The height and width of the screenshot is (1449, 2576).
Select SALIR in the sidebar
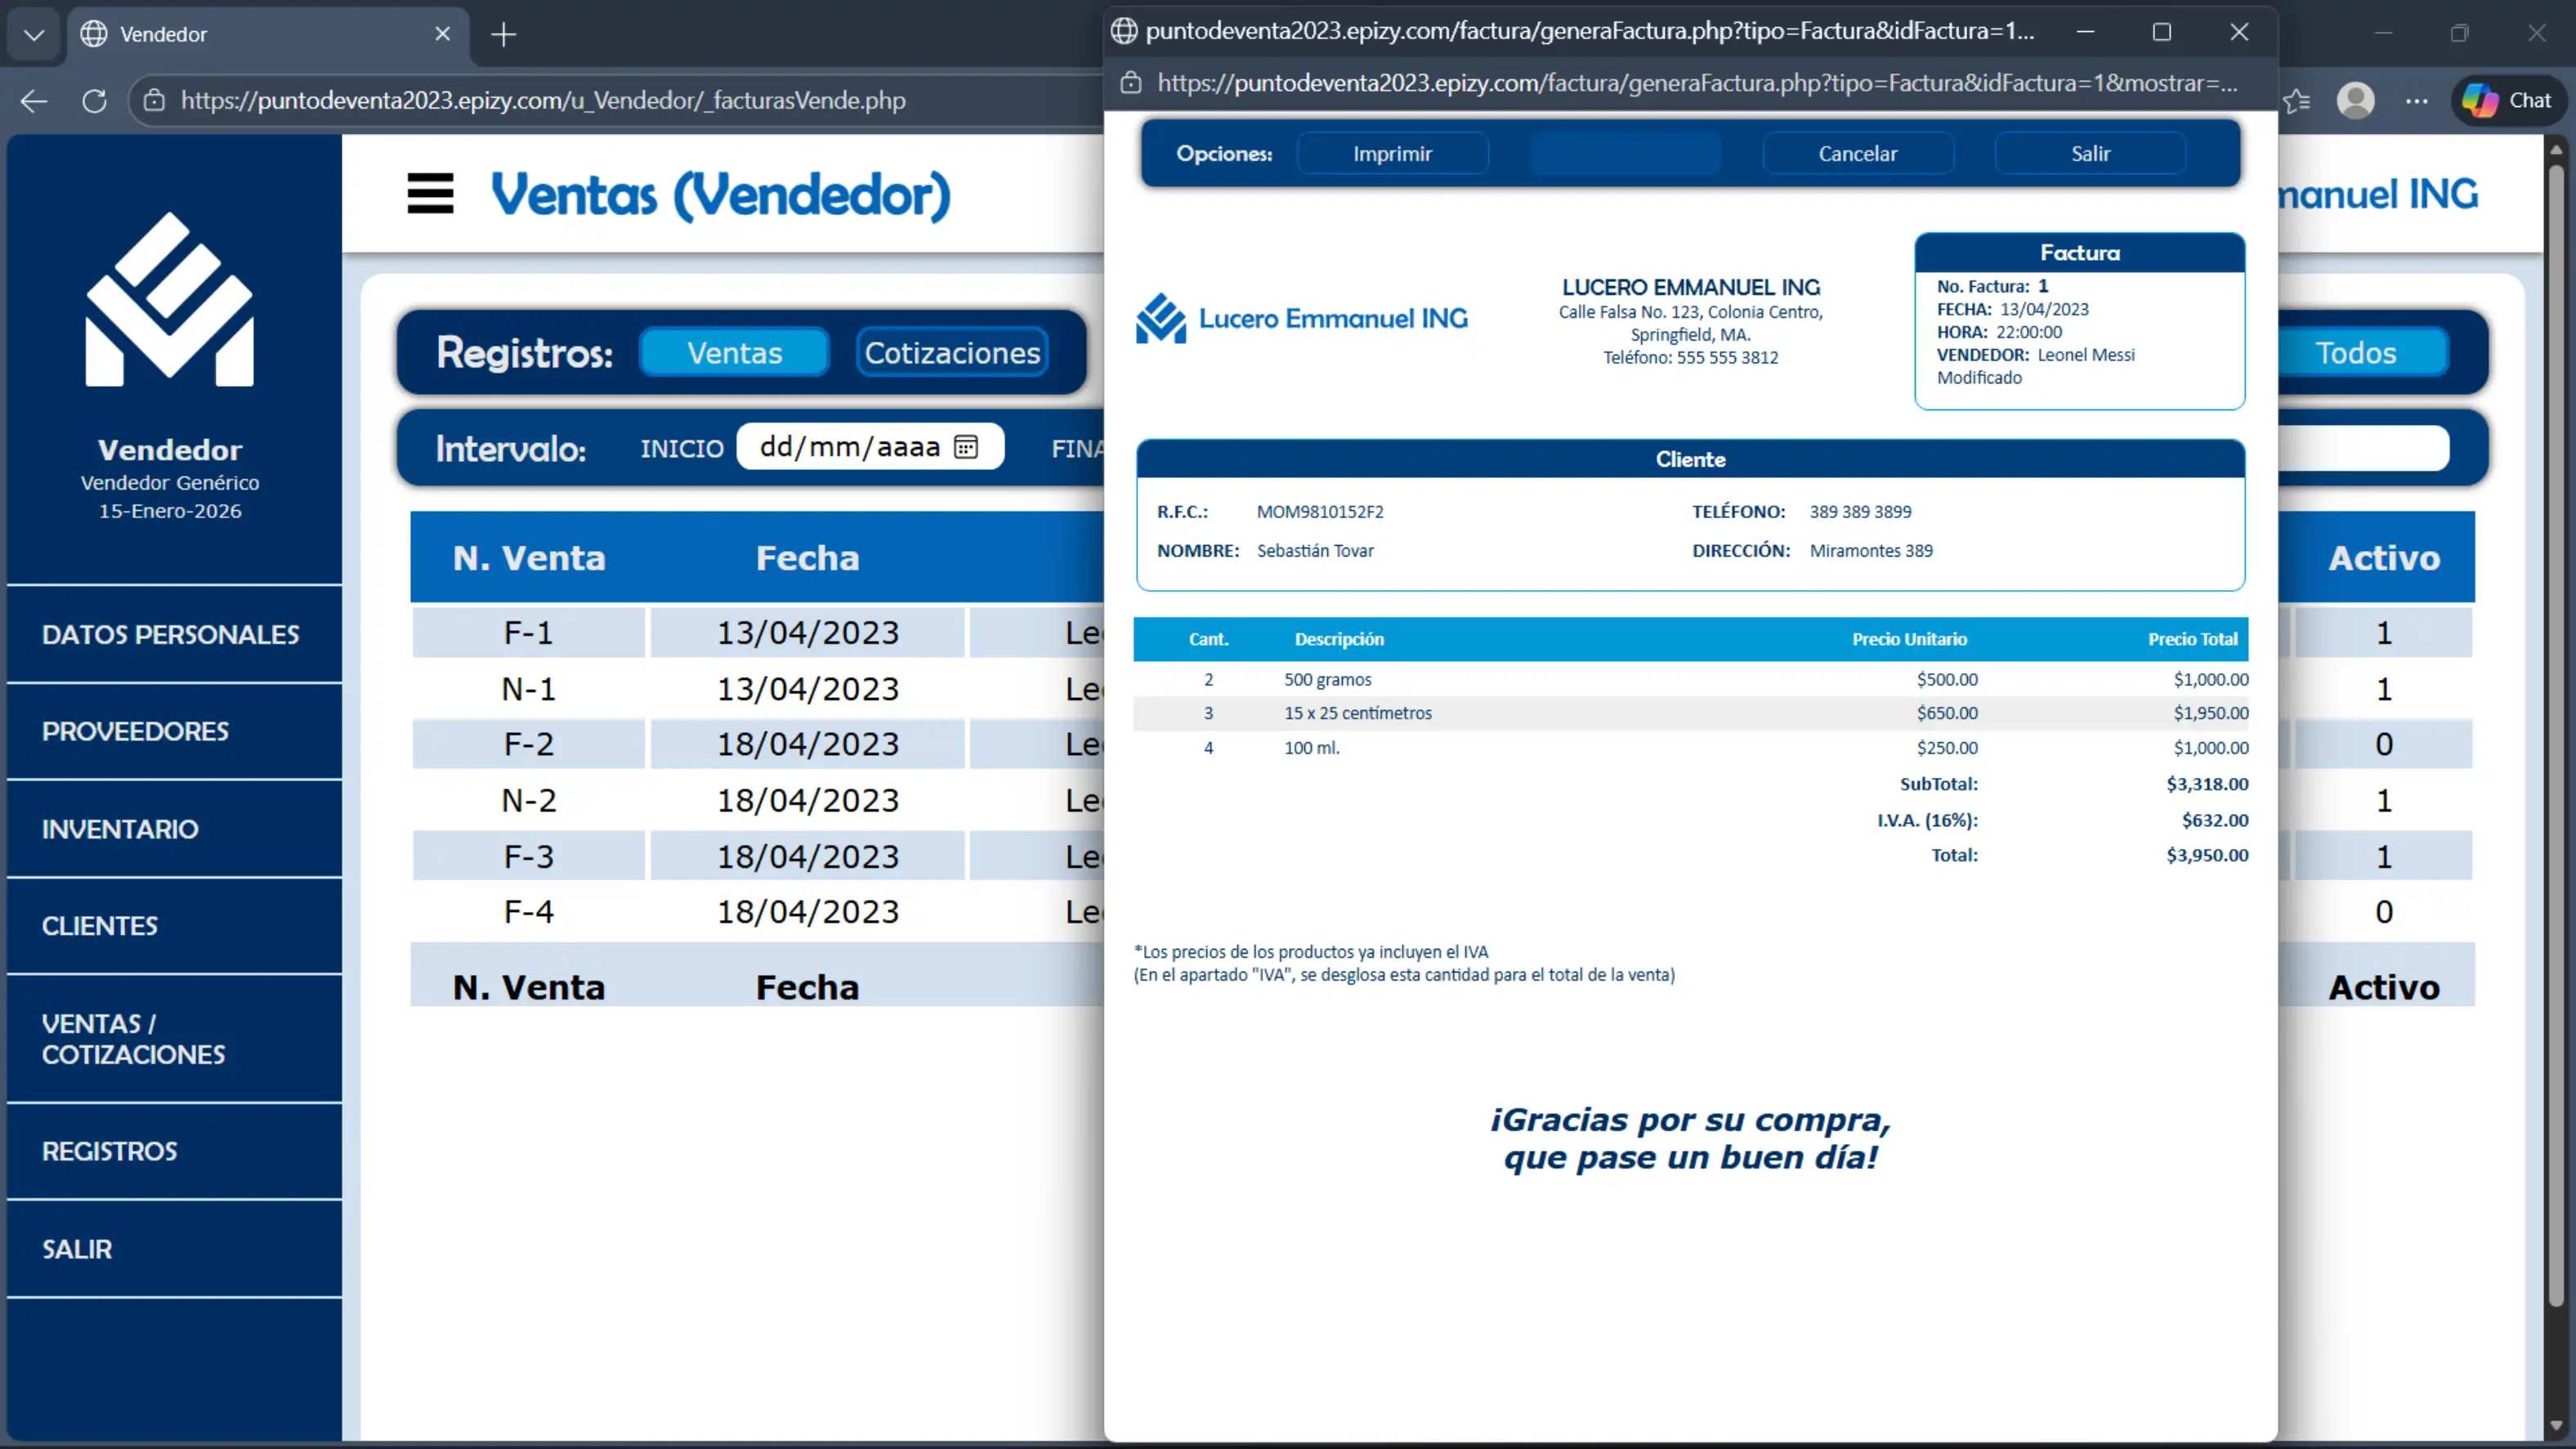coord(76,1248)
